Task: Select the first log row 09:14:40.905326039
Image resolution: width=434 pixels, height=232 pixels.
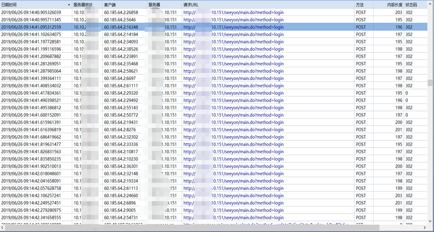Action: (31, 12)
